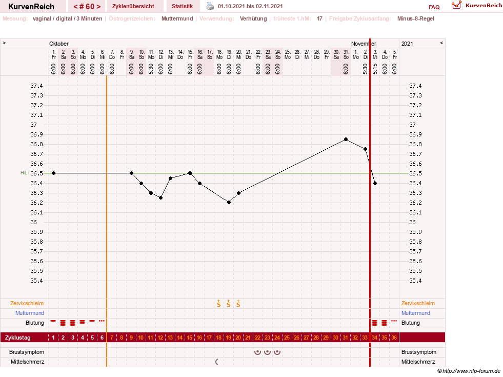Click the right Zervixschleim label
This screenshot has width=503, height=377.
(418, 303)
